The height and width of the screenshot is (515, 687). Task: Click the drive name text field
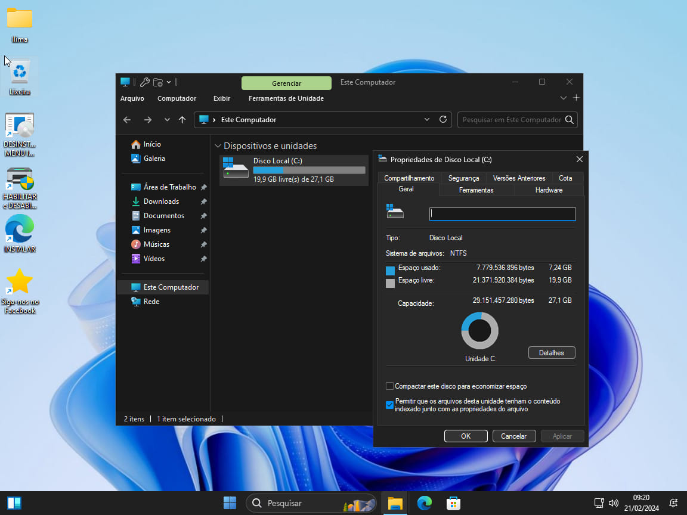(x=502, y=214)
